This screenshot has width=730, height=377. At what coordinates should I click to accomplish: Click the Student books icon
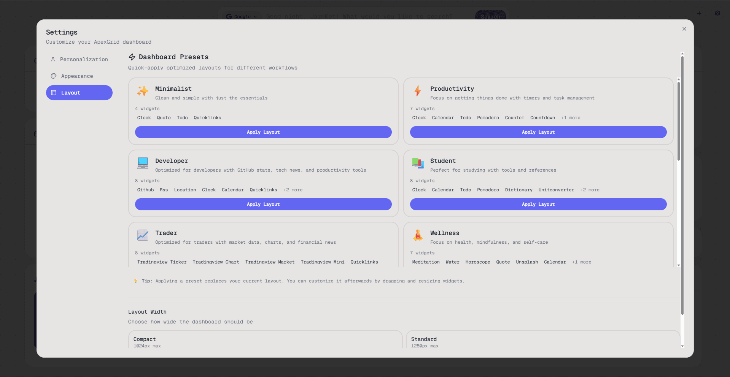point(418,163)
